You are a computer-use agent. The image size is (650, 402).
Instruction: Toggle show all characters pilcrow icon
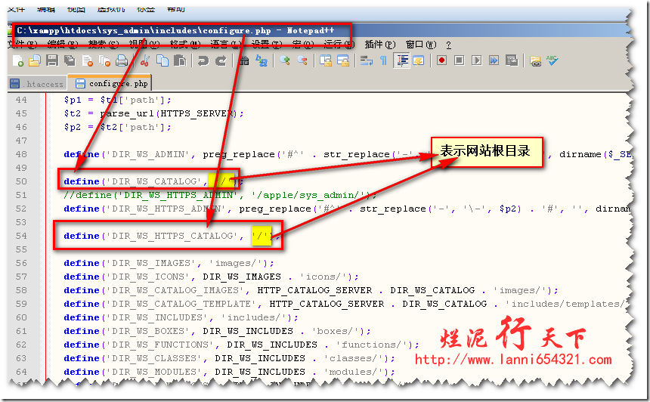pos(383,60)
